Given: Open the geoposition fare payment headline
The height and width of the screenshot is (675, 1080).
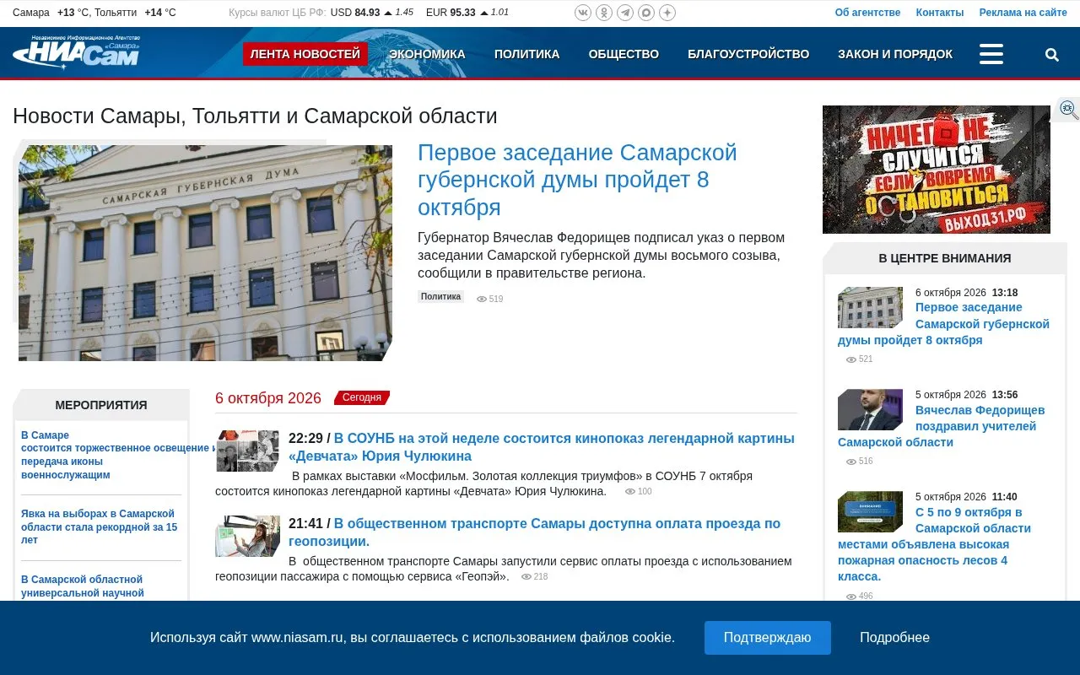Looking at the screenshot, I should point(535,532).
